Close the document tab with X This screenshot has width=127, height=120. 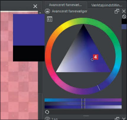pos(35,6)
